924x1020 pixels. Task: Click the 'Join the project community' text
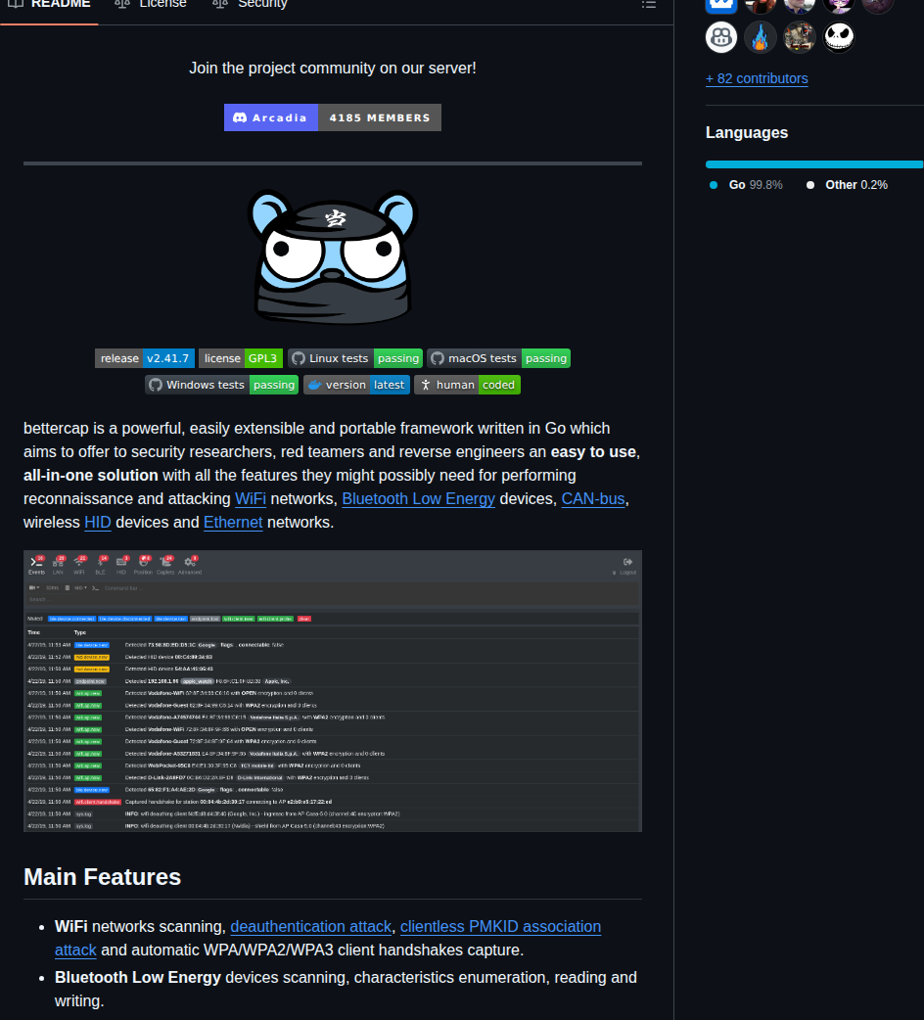(x=332, y=69)
